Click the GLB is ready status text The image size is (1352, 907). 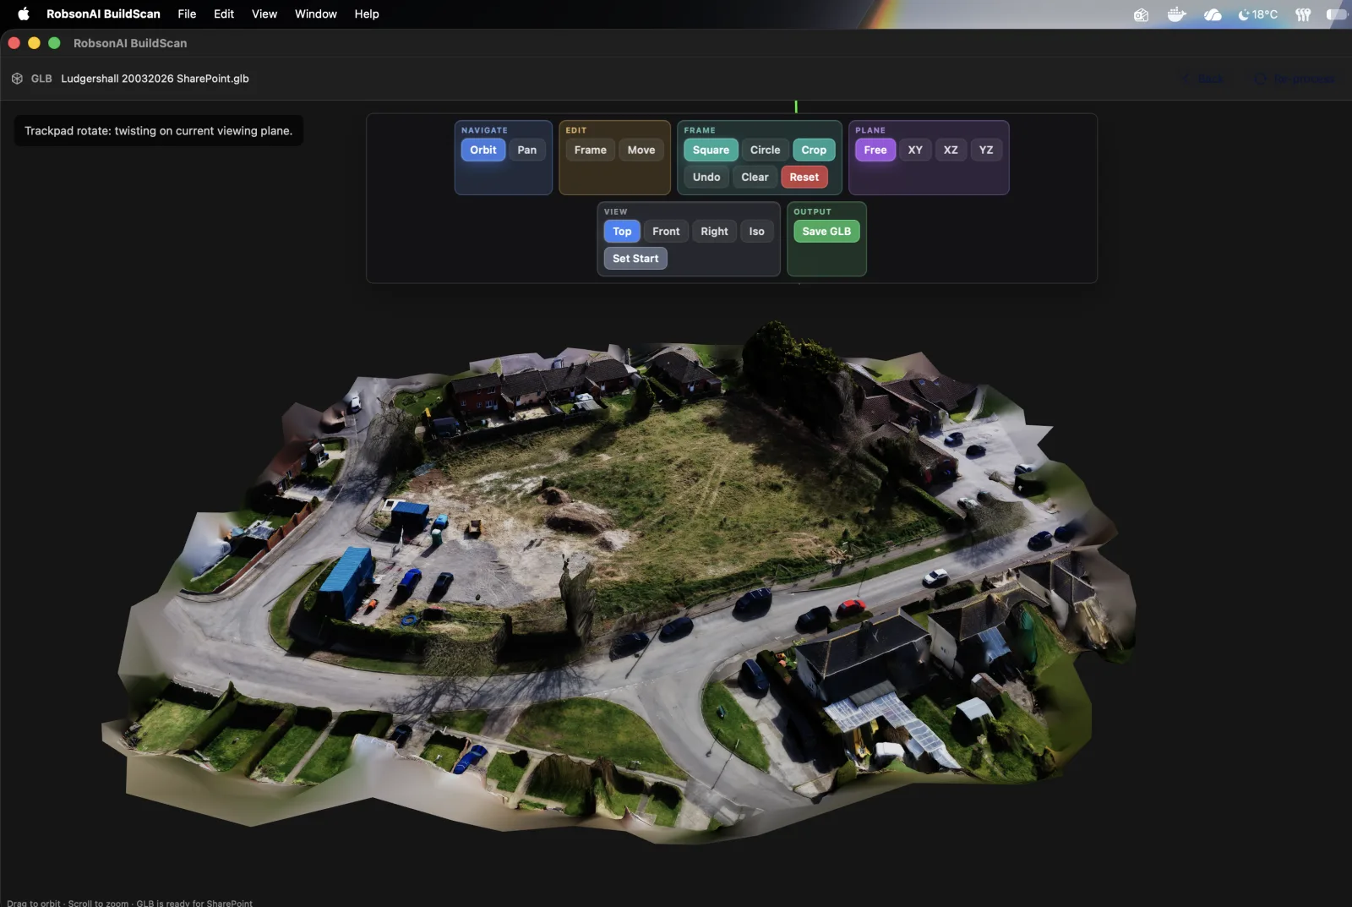coord(194,903)
